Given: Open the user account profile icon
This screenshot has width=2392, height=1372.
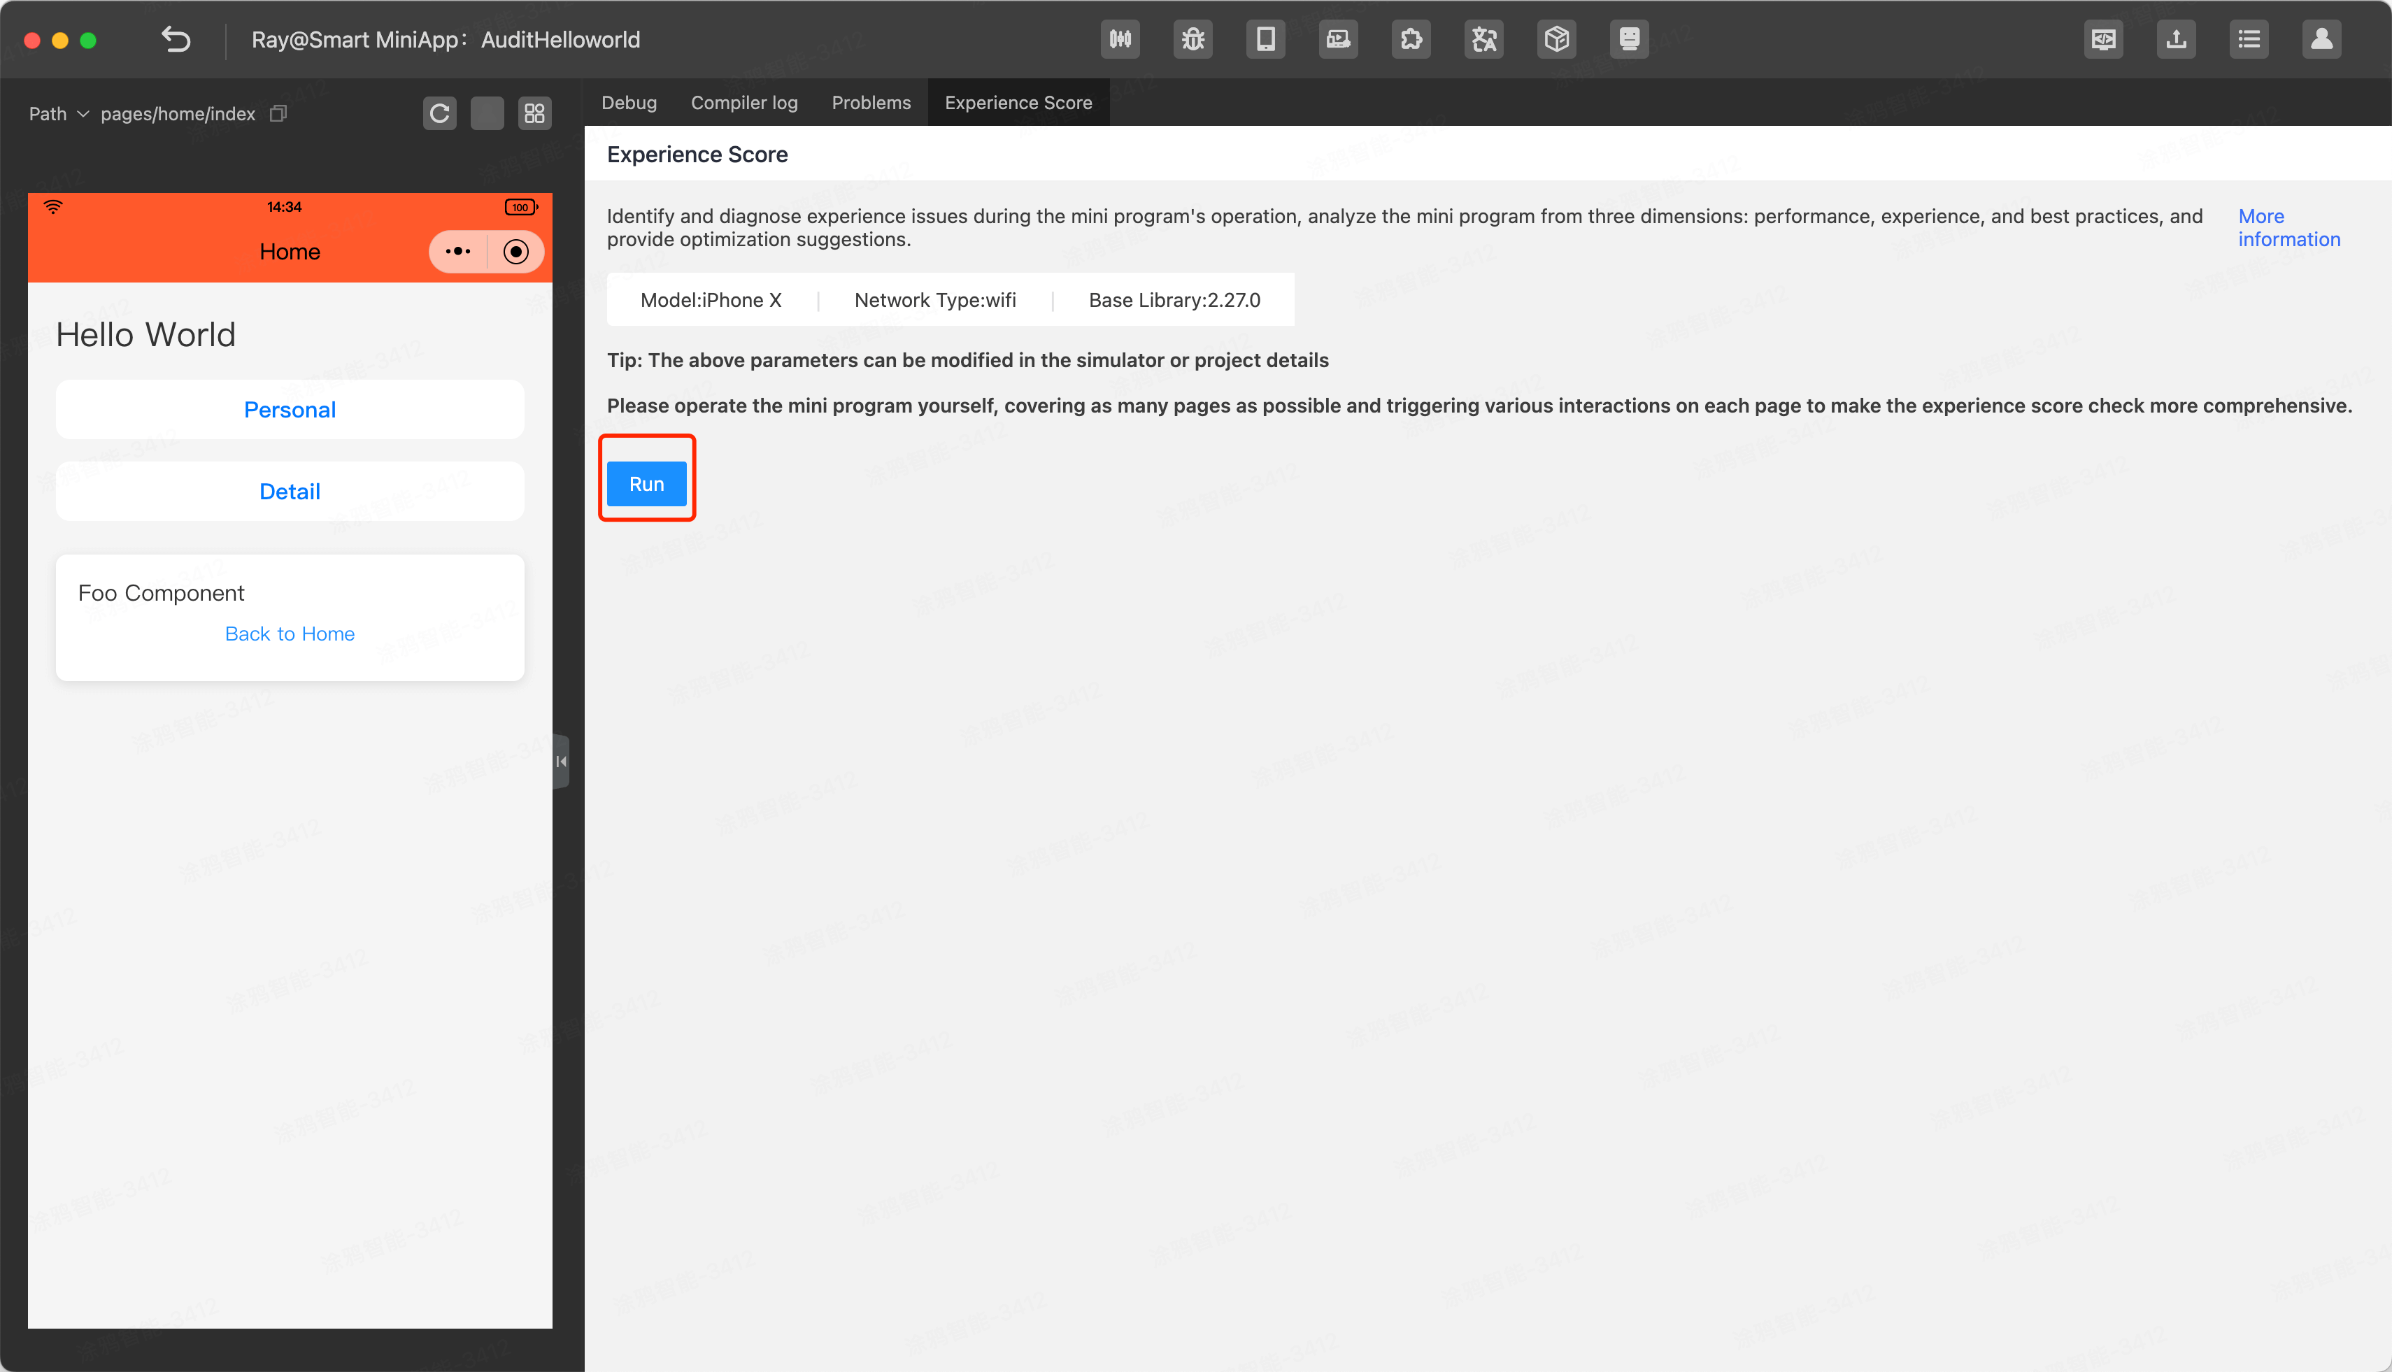Looking at the screenshot, I should click(x=2321, y=40).
